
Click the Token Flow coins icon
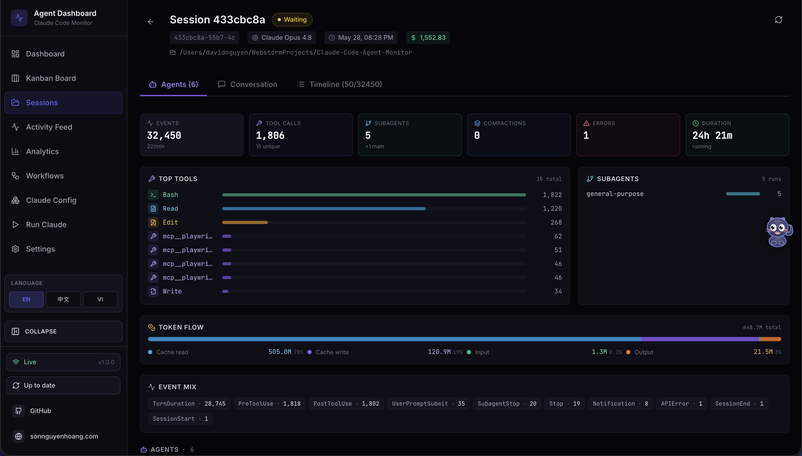coord(152,327)
